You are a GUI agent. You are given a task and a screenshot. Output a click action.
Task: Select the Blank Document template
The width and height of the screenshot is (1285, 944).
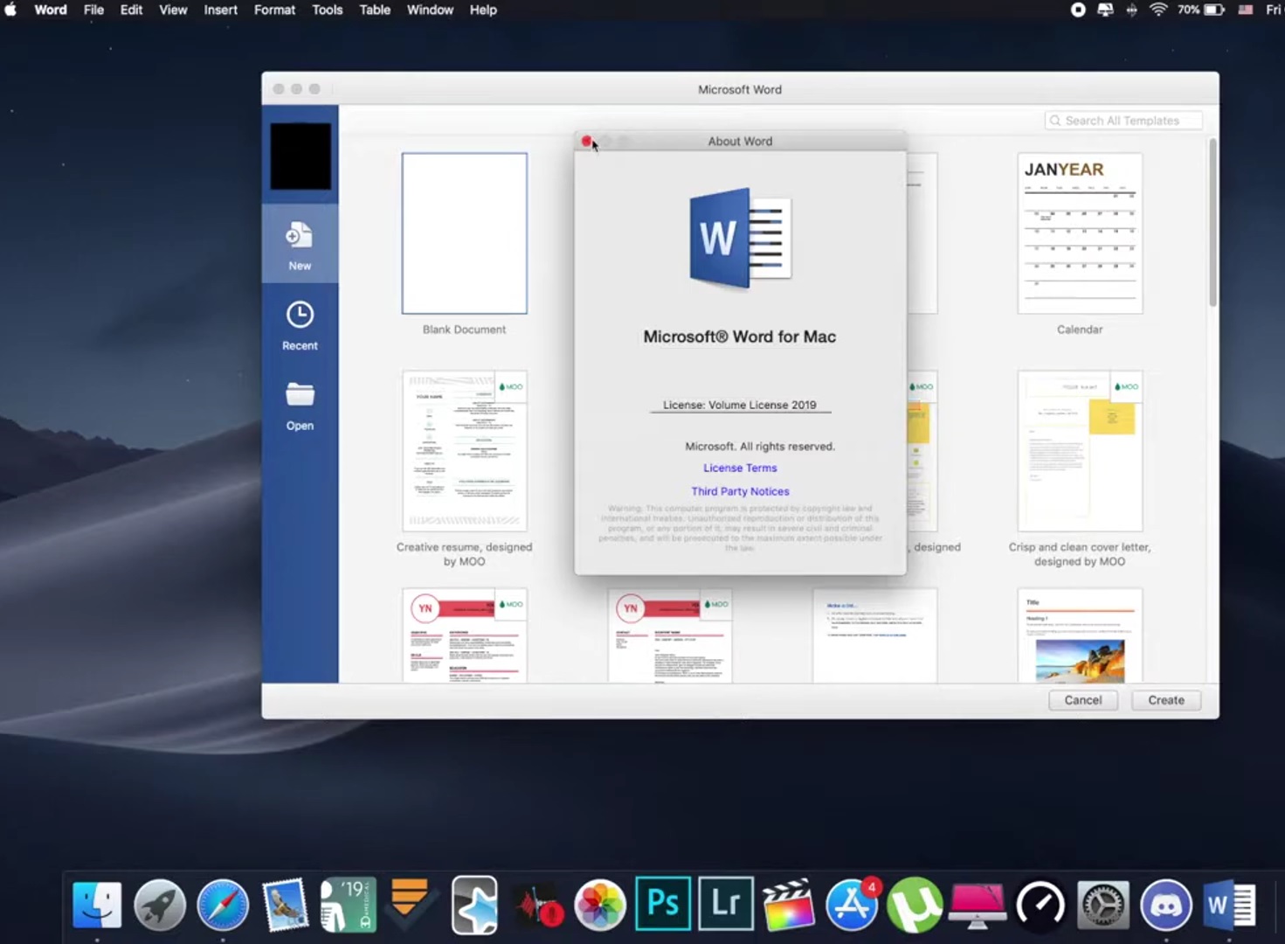tap(464, 233)
